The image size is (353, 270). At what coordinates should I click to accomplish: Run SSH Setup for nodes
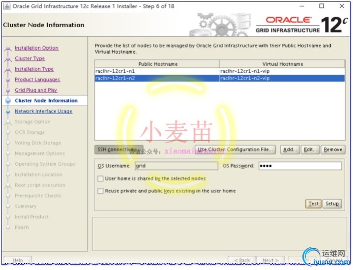(x=332, y=204)
